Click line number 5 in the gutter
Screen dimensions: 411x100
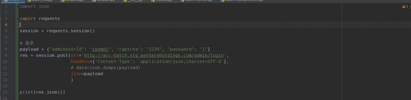6,31
